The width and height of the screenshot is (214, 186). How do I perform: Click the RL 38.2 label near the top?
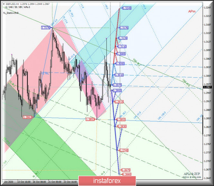tap(71, 13)
